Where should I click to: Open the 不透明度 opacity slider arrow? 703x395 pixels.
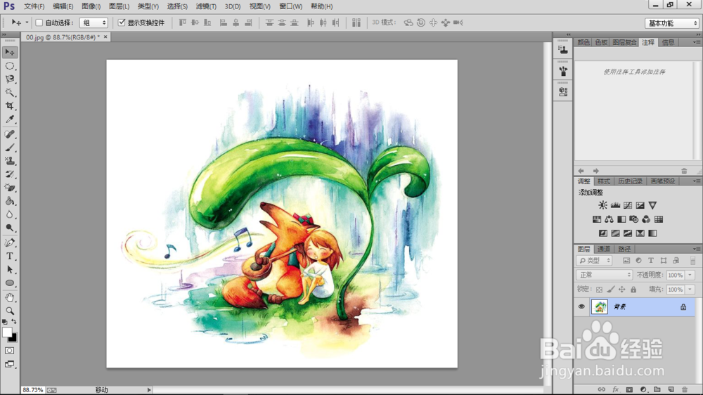[x=690, y=275]
